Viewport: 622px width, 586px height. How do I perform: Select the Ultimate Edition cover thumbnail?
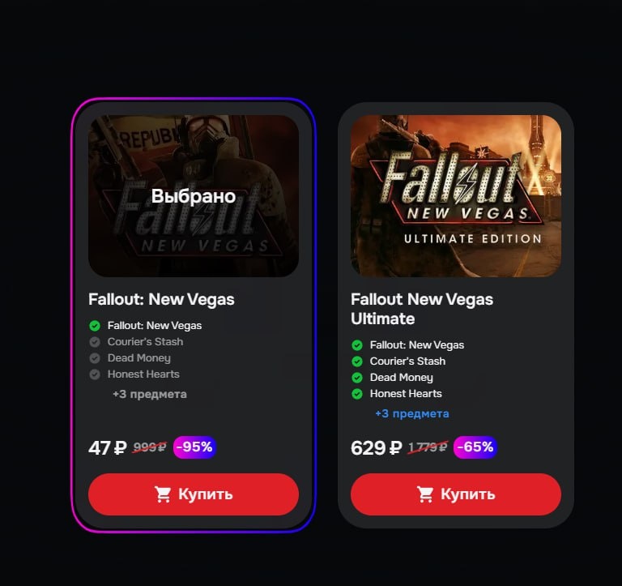click(x=456, y=196)
